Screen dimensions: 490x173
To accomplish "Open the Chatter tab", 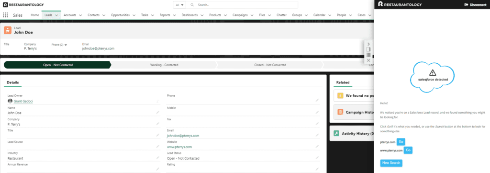I will pos(281,15).
